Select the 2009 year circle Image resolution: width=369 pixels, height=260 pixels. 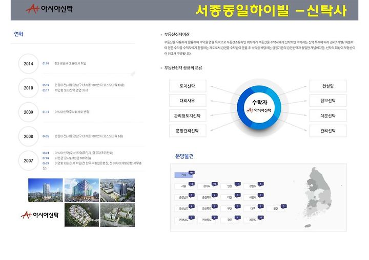(29, 112)
